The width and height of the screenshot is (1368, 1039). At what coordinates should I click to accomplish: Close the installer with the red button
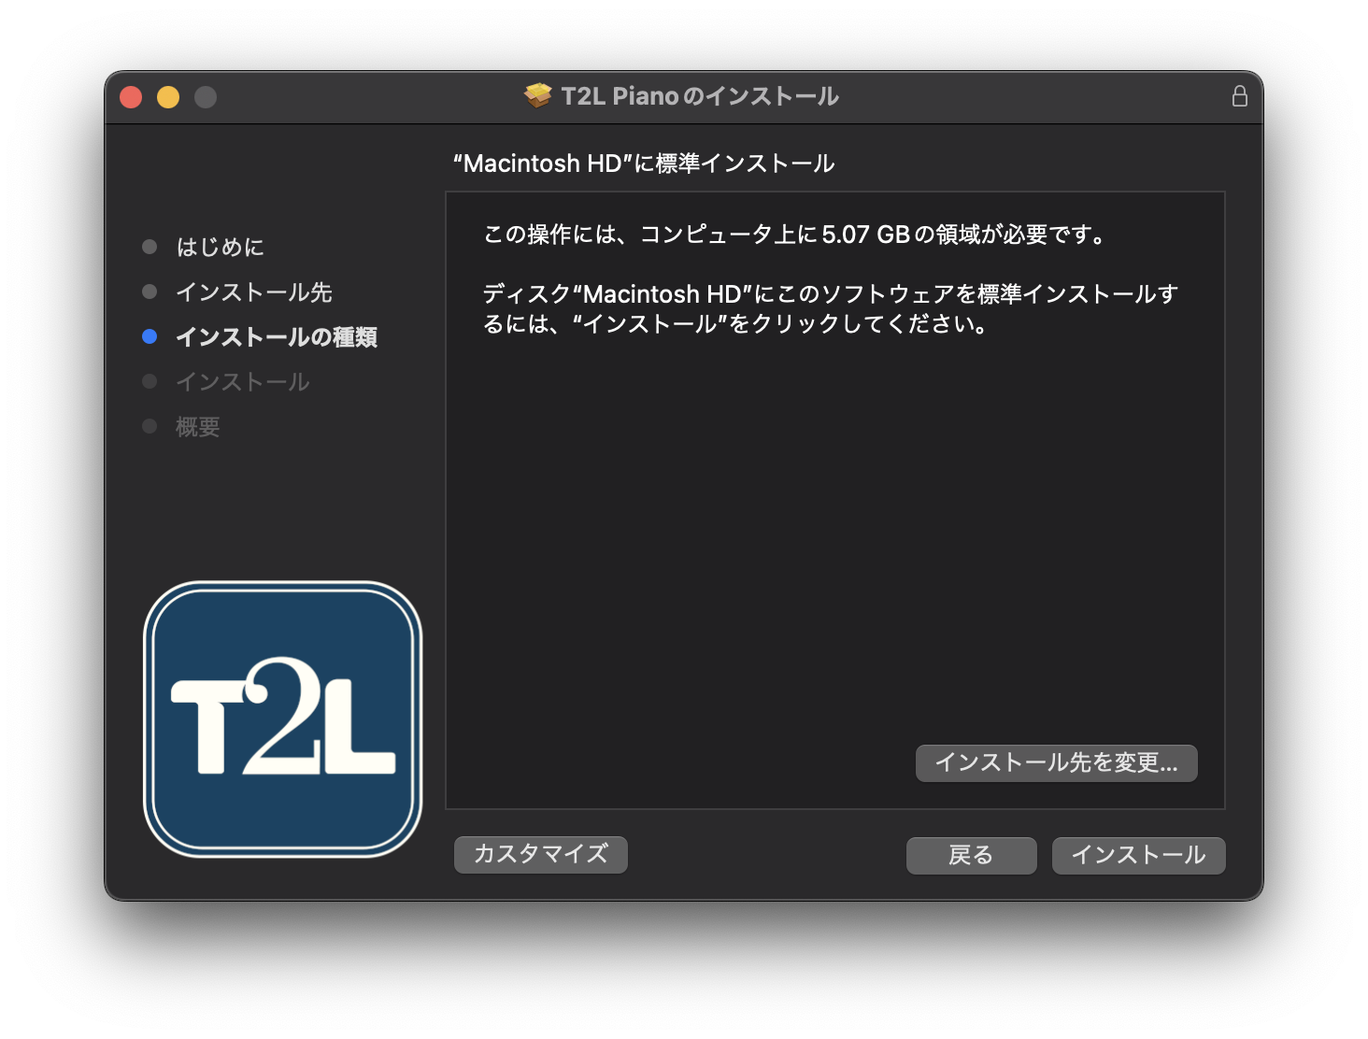(x=131, y=97)
